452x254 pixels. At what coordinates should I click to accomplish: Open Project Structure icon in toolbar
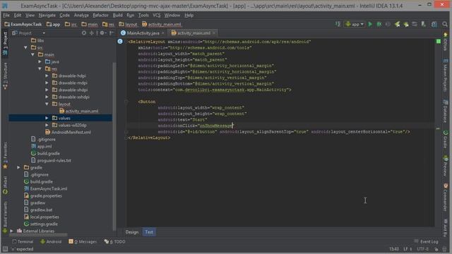click(434, 25)
